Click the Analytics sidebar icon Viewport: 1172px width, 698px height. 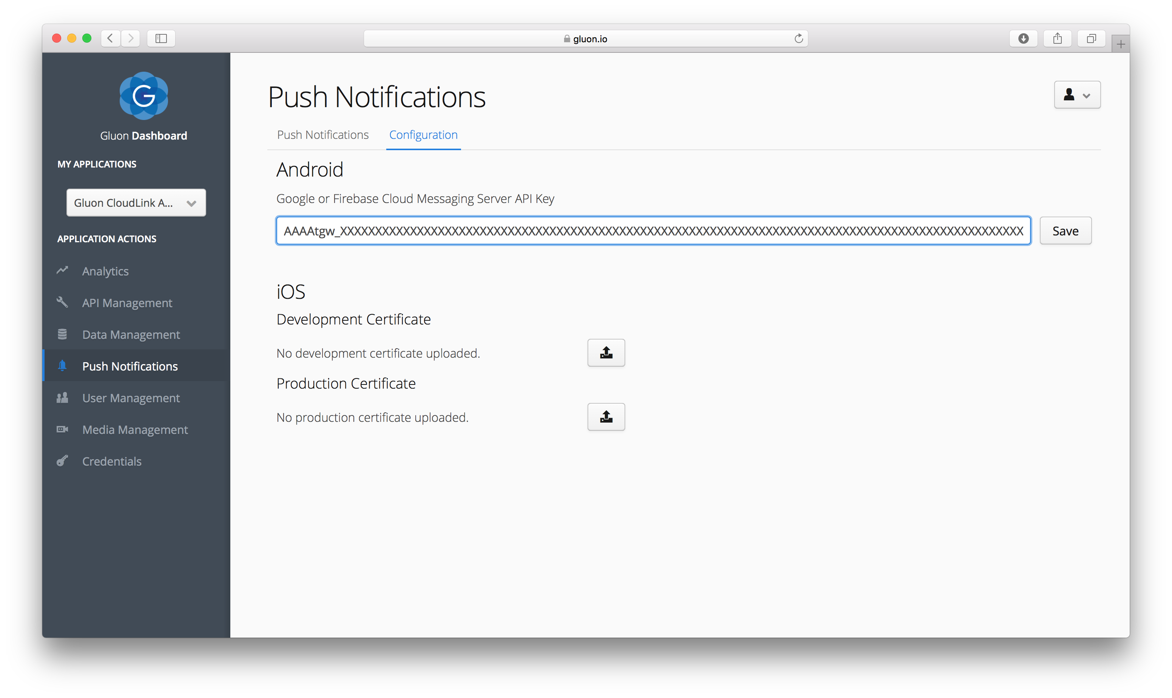click(65, 270)
